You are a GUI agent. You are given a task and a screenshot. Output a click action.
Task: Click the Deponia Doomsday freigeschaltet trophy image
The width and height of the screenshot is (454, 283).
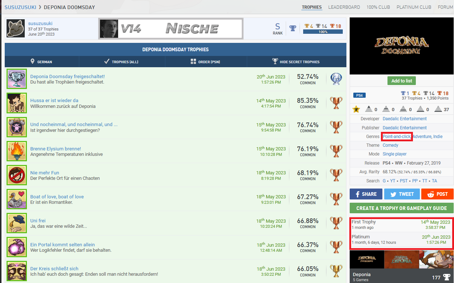[x=17, y=79]
